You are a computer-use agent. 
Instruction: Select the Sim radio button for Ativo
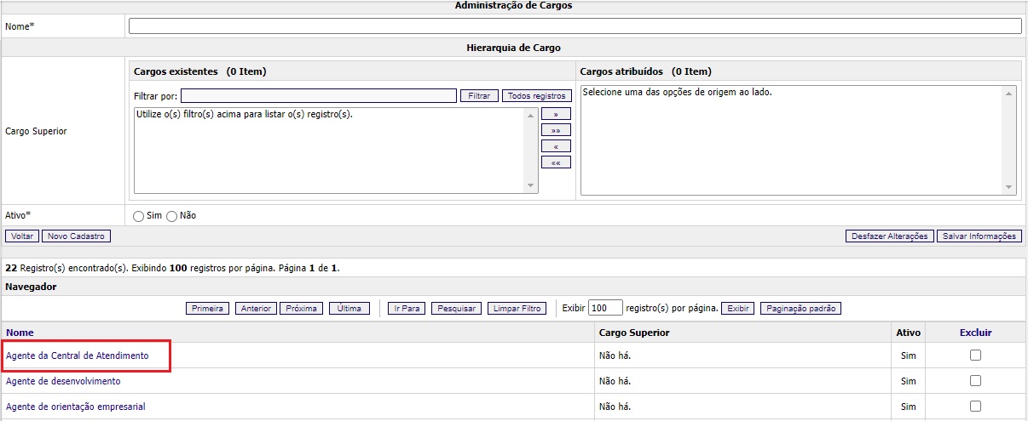coord(139,216)
